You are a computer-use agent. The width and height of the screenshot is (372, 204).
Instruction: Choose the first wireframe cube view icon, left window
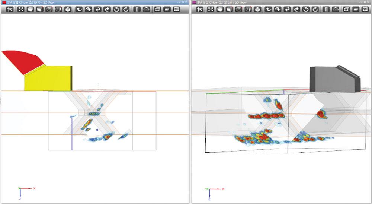pyautogui.click(x=49, y=9)
